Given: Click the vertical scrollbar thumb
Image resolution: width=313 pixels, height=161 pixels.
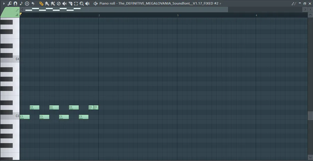Looking at the screenshot, I should pyautogui.click(x=310, y=115).
